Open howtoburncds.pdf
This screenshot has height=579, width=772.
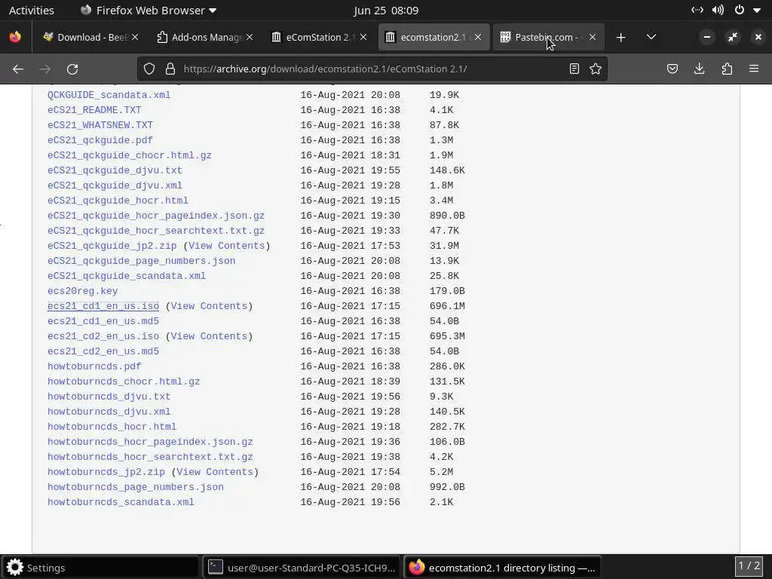click(x=94, y=366)
